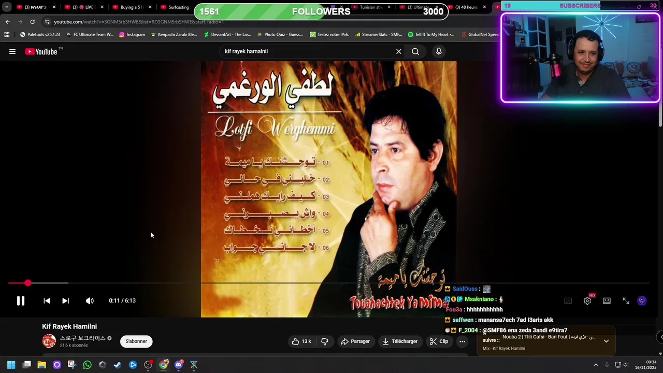Image resolution: width=663 pixels, height=373 pixels.
Task: Start voice search with microphone
Action: [439, 51]
